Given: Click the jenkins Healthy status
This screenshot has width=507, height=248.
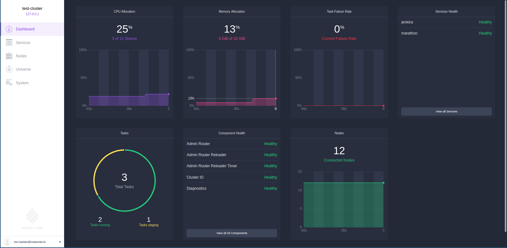Looking at the screenshot, I should pos(485,22).
